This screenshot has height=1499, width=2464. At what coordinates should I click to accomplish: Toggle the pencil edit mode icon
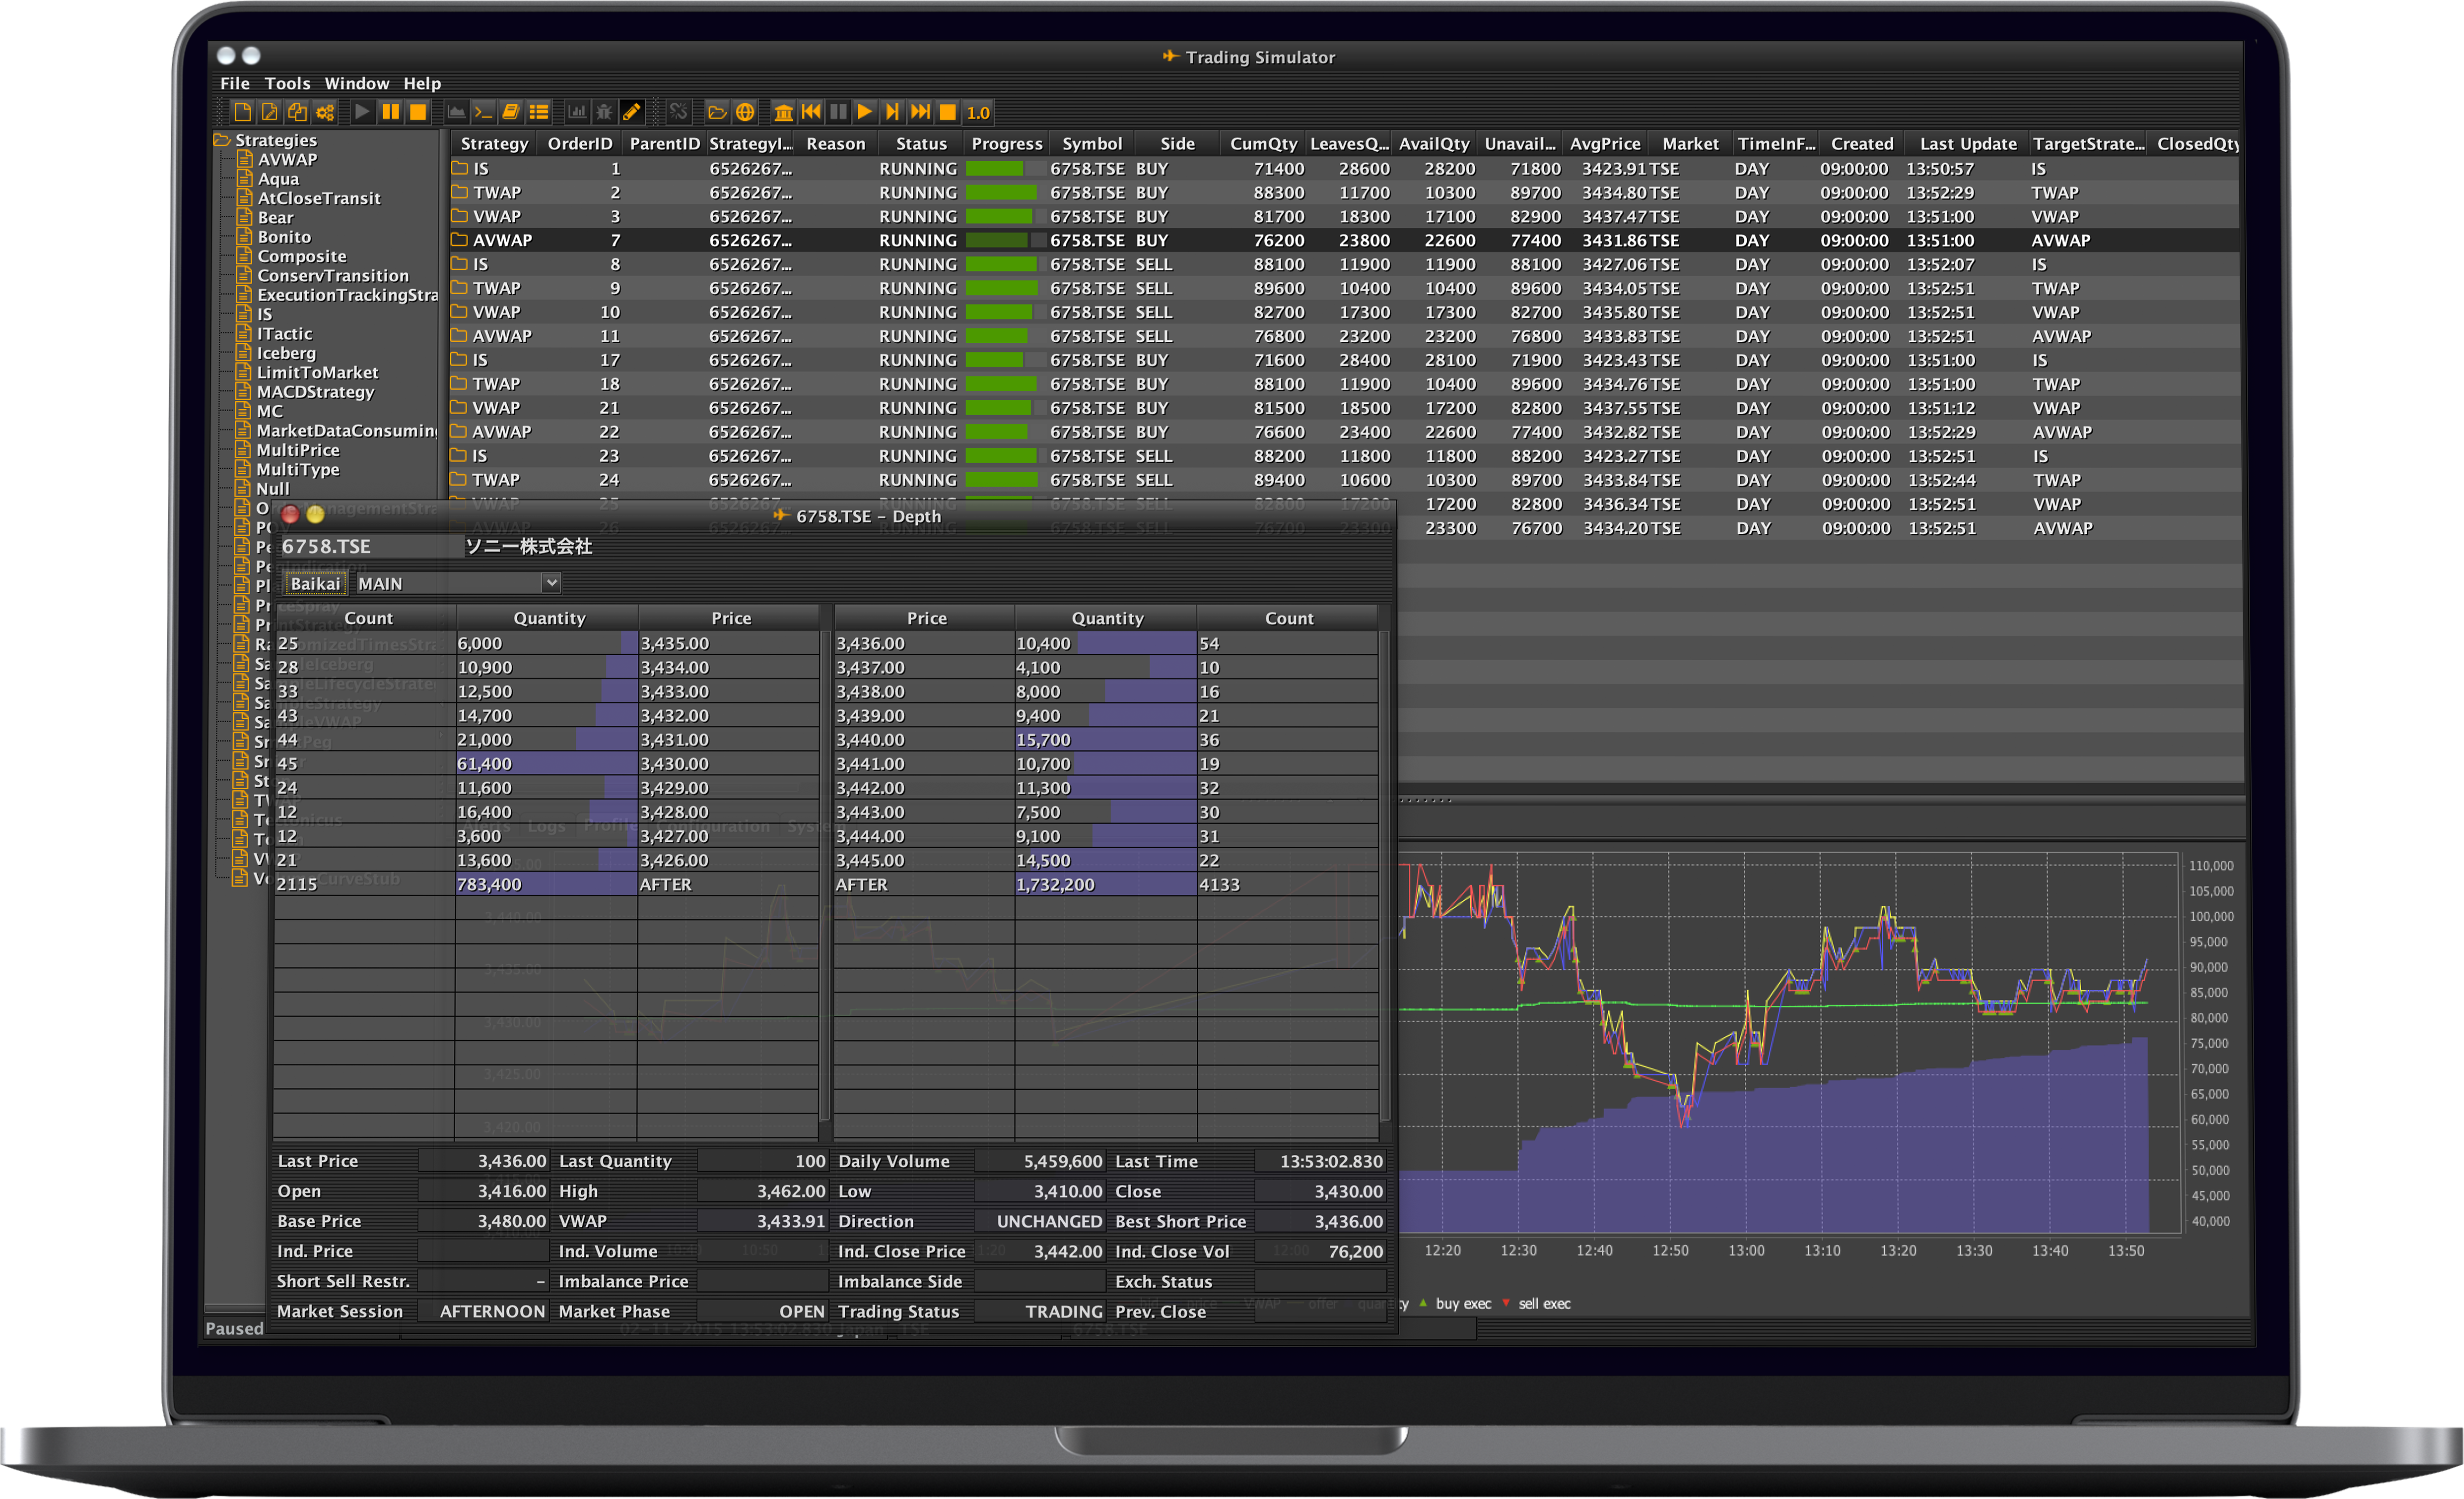(x=632, y=112)
